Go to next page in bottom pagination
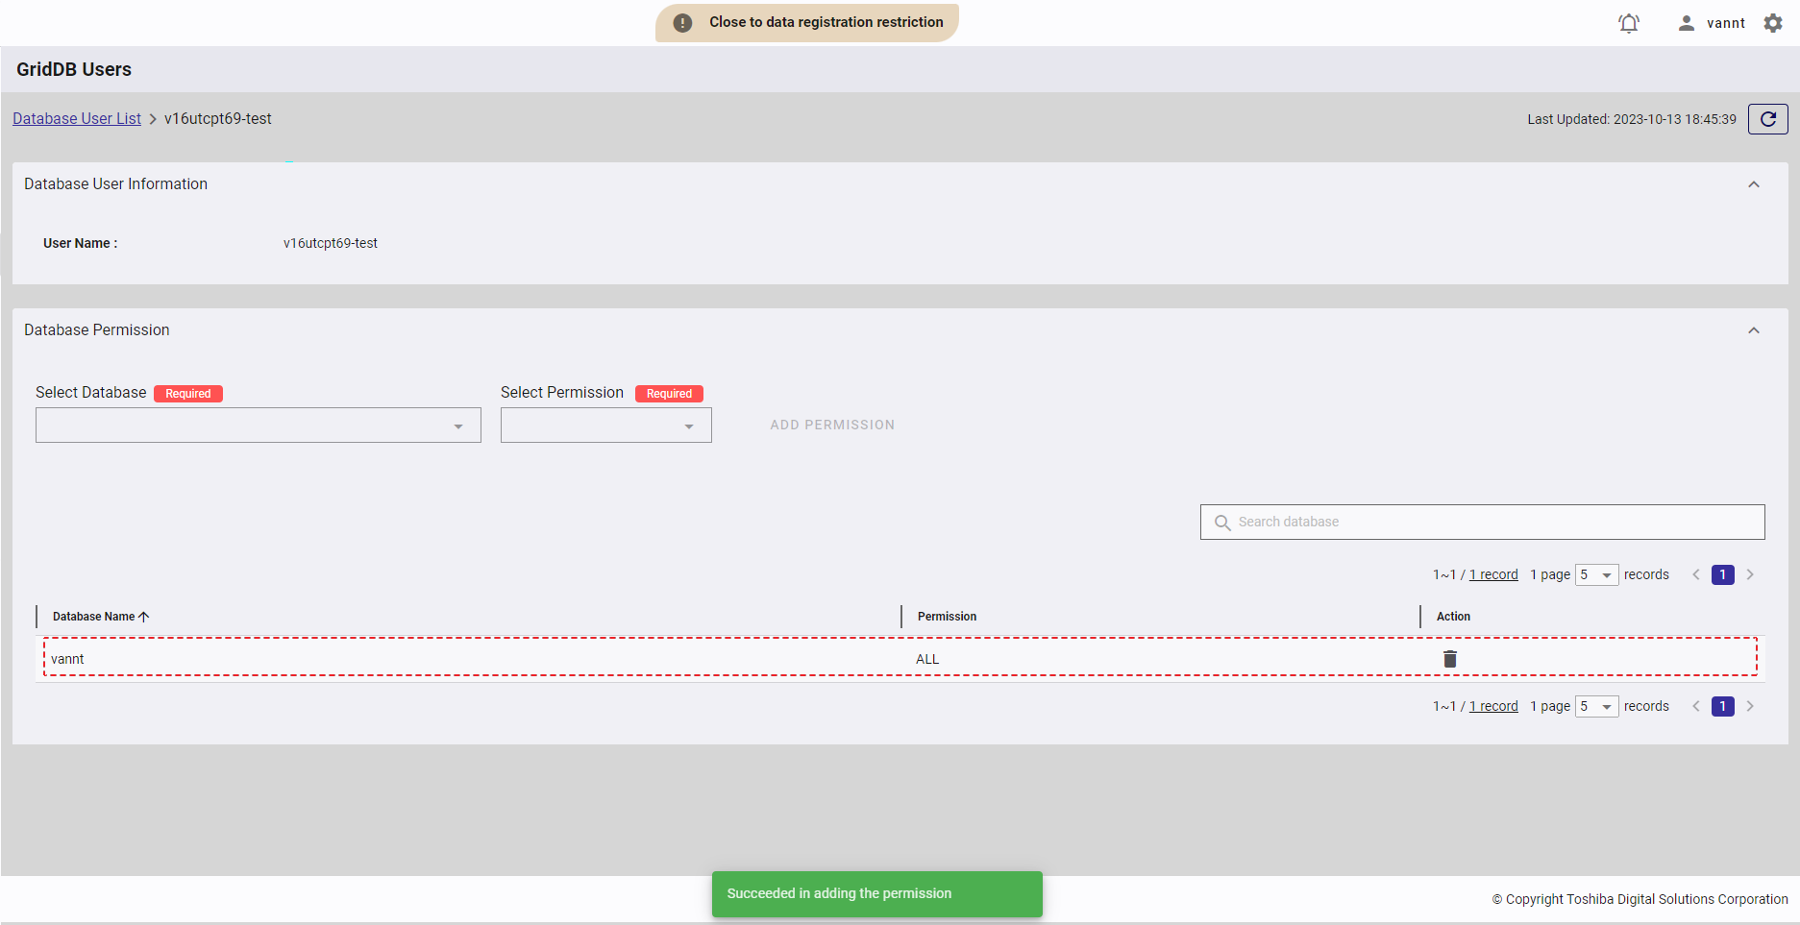1800x925 pixels. click(x=1750, y=706)
